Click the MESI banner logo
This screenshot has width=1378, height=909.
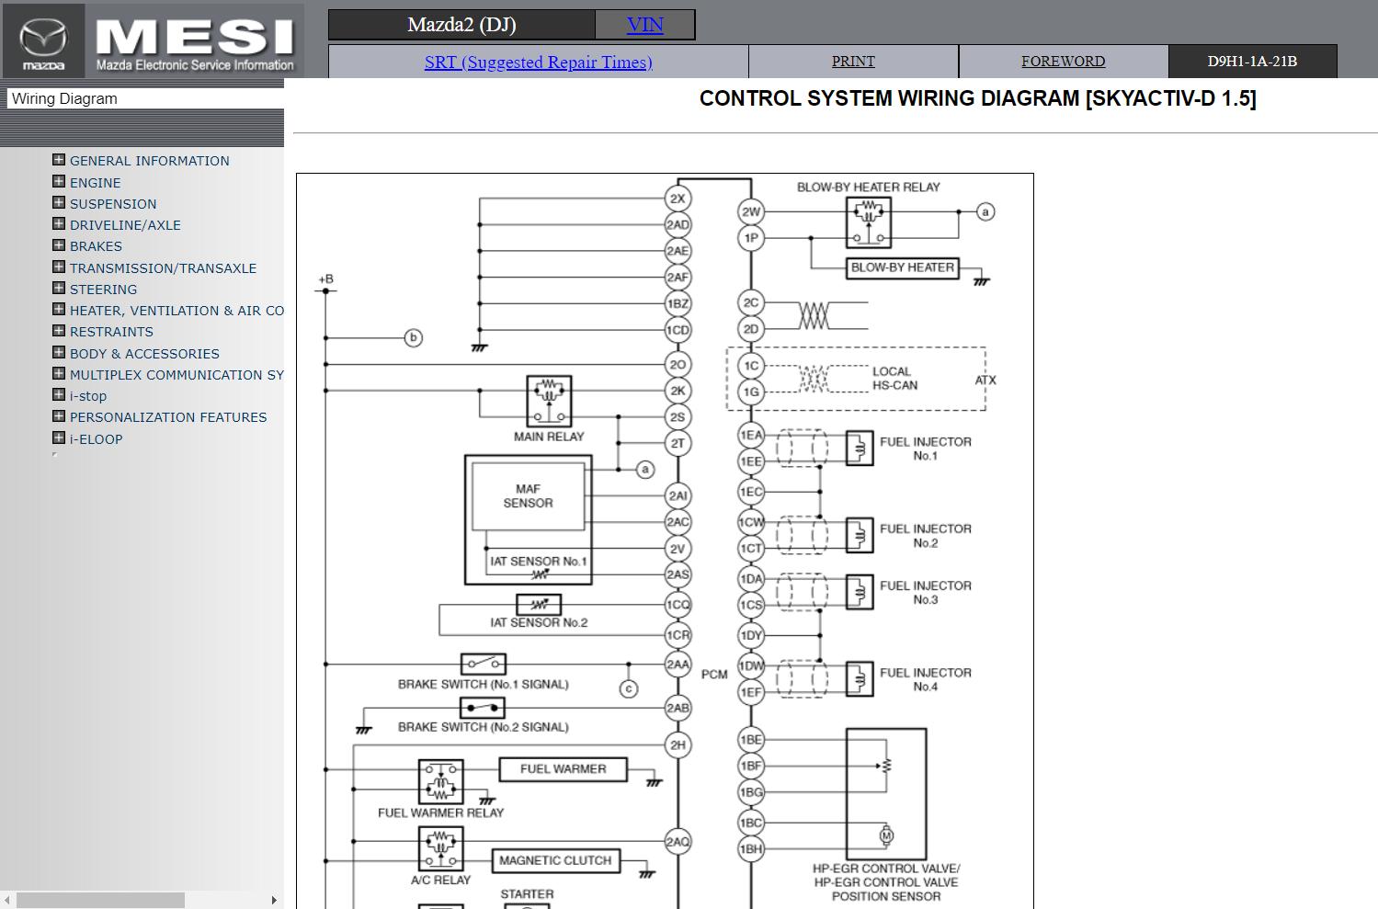coord(193,37)
